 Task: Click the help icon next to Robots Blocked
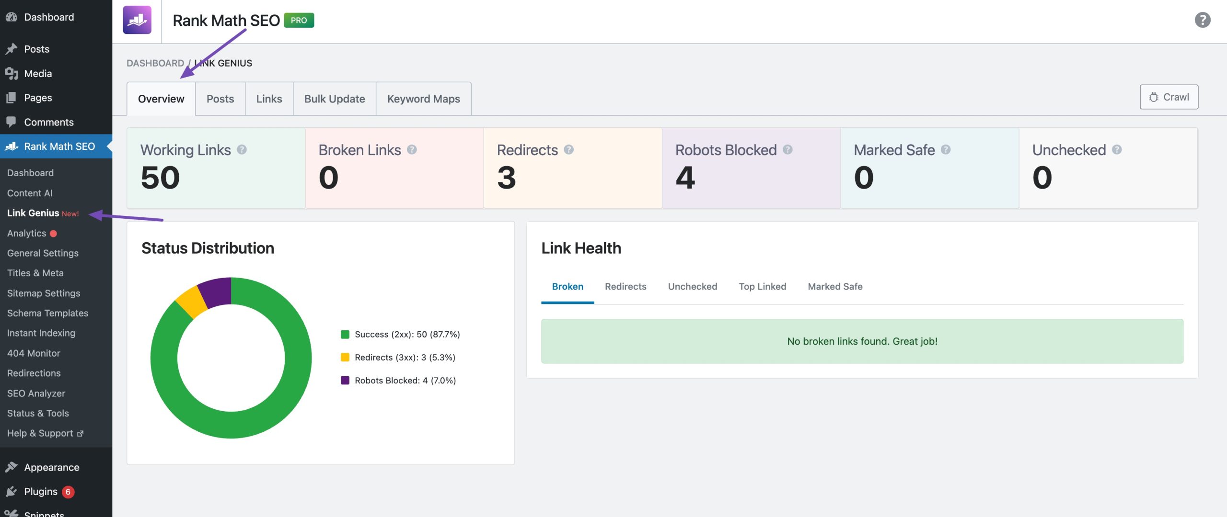[787, 149]
